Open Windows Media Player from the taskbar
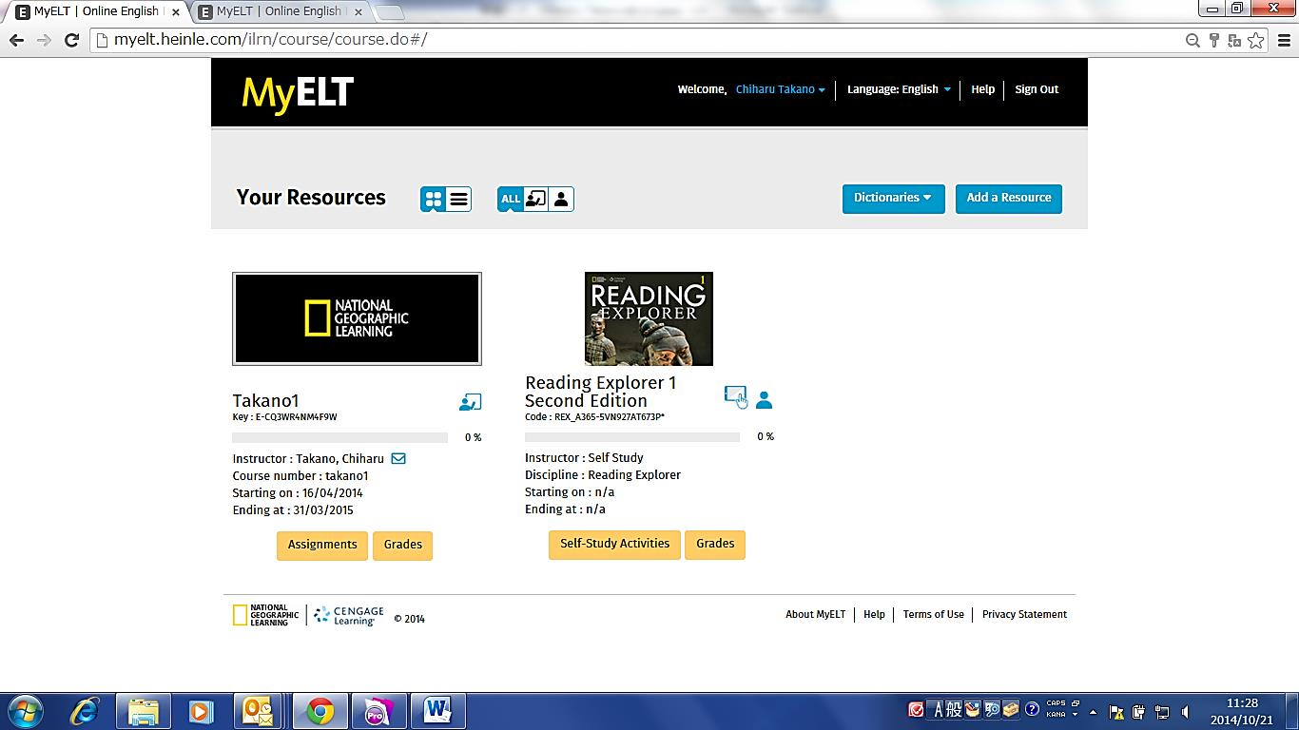1299x730 pixels. point(201,711)
